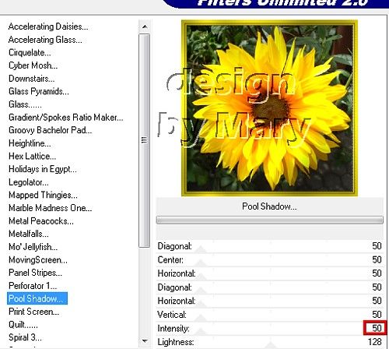Click the Lightness value 128
This screenshot has width=389, height=349.
[374, 342]
